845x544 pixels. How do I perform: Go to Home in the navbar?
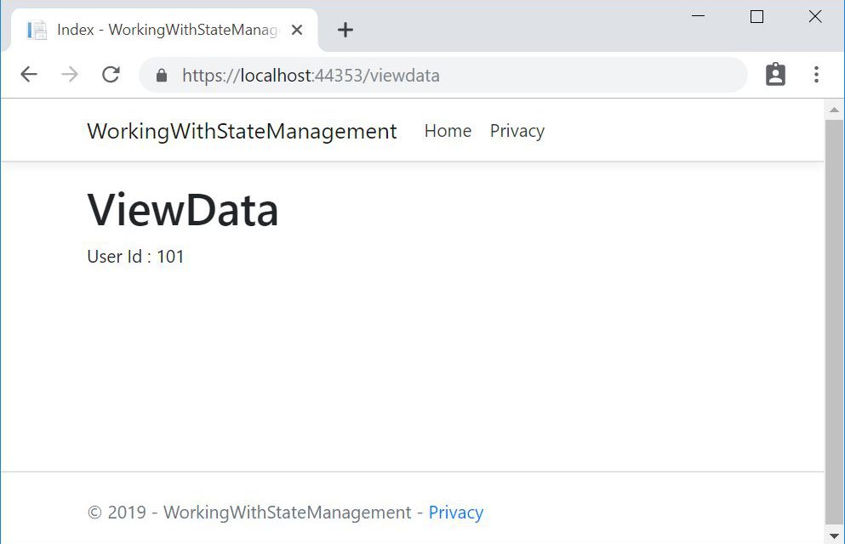point(448,131)
